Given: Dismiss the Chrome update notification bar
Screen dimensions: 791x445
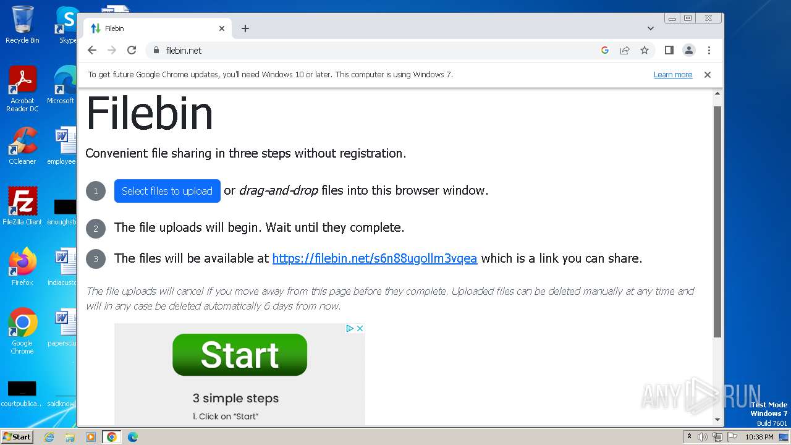Looking at the screenshot, I should point(708,75).
